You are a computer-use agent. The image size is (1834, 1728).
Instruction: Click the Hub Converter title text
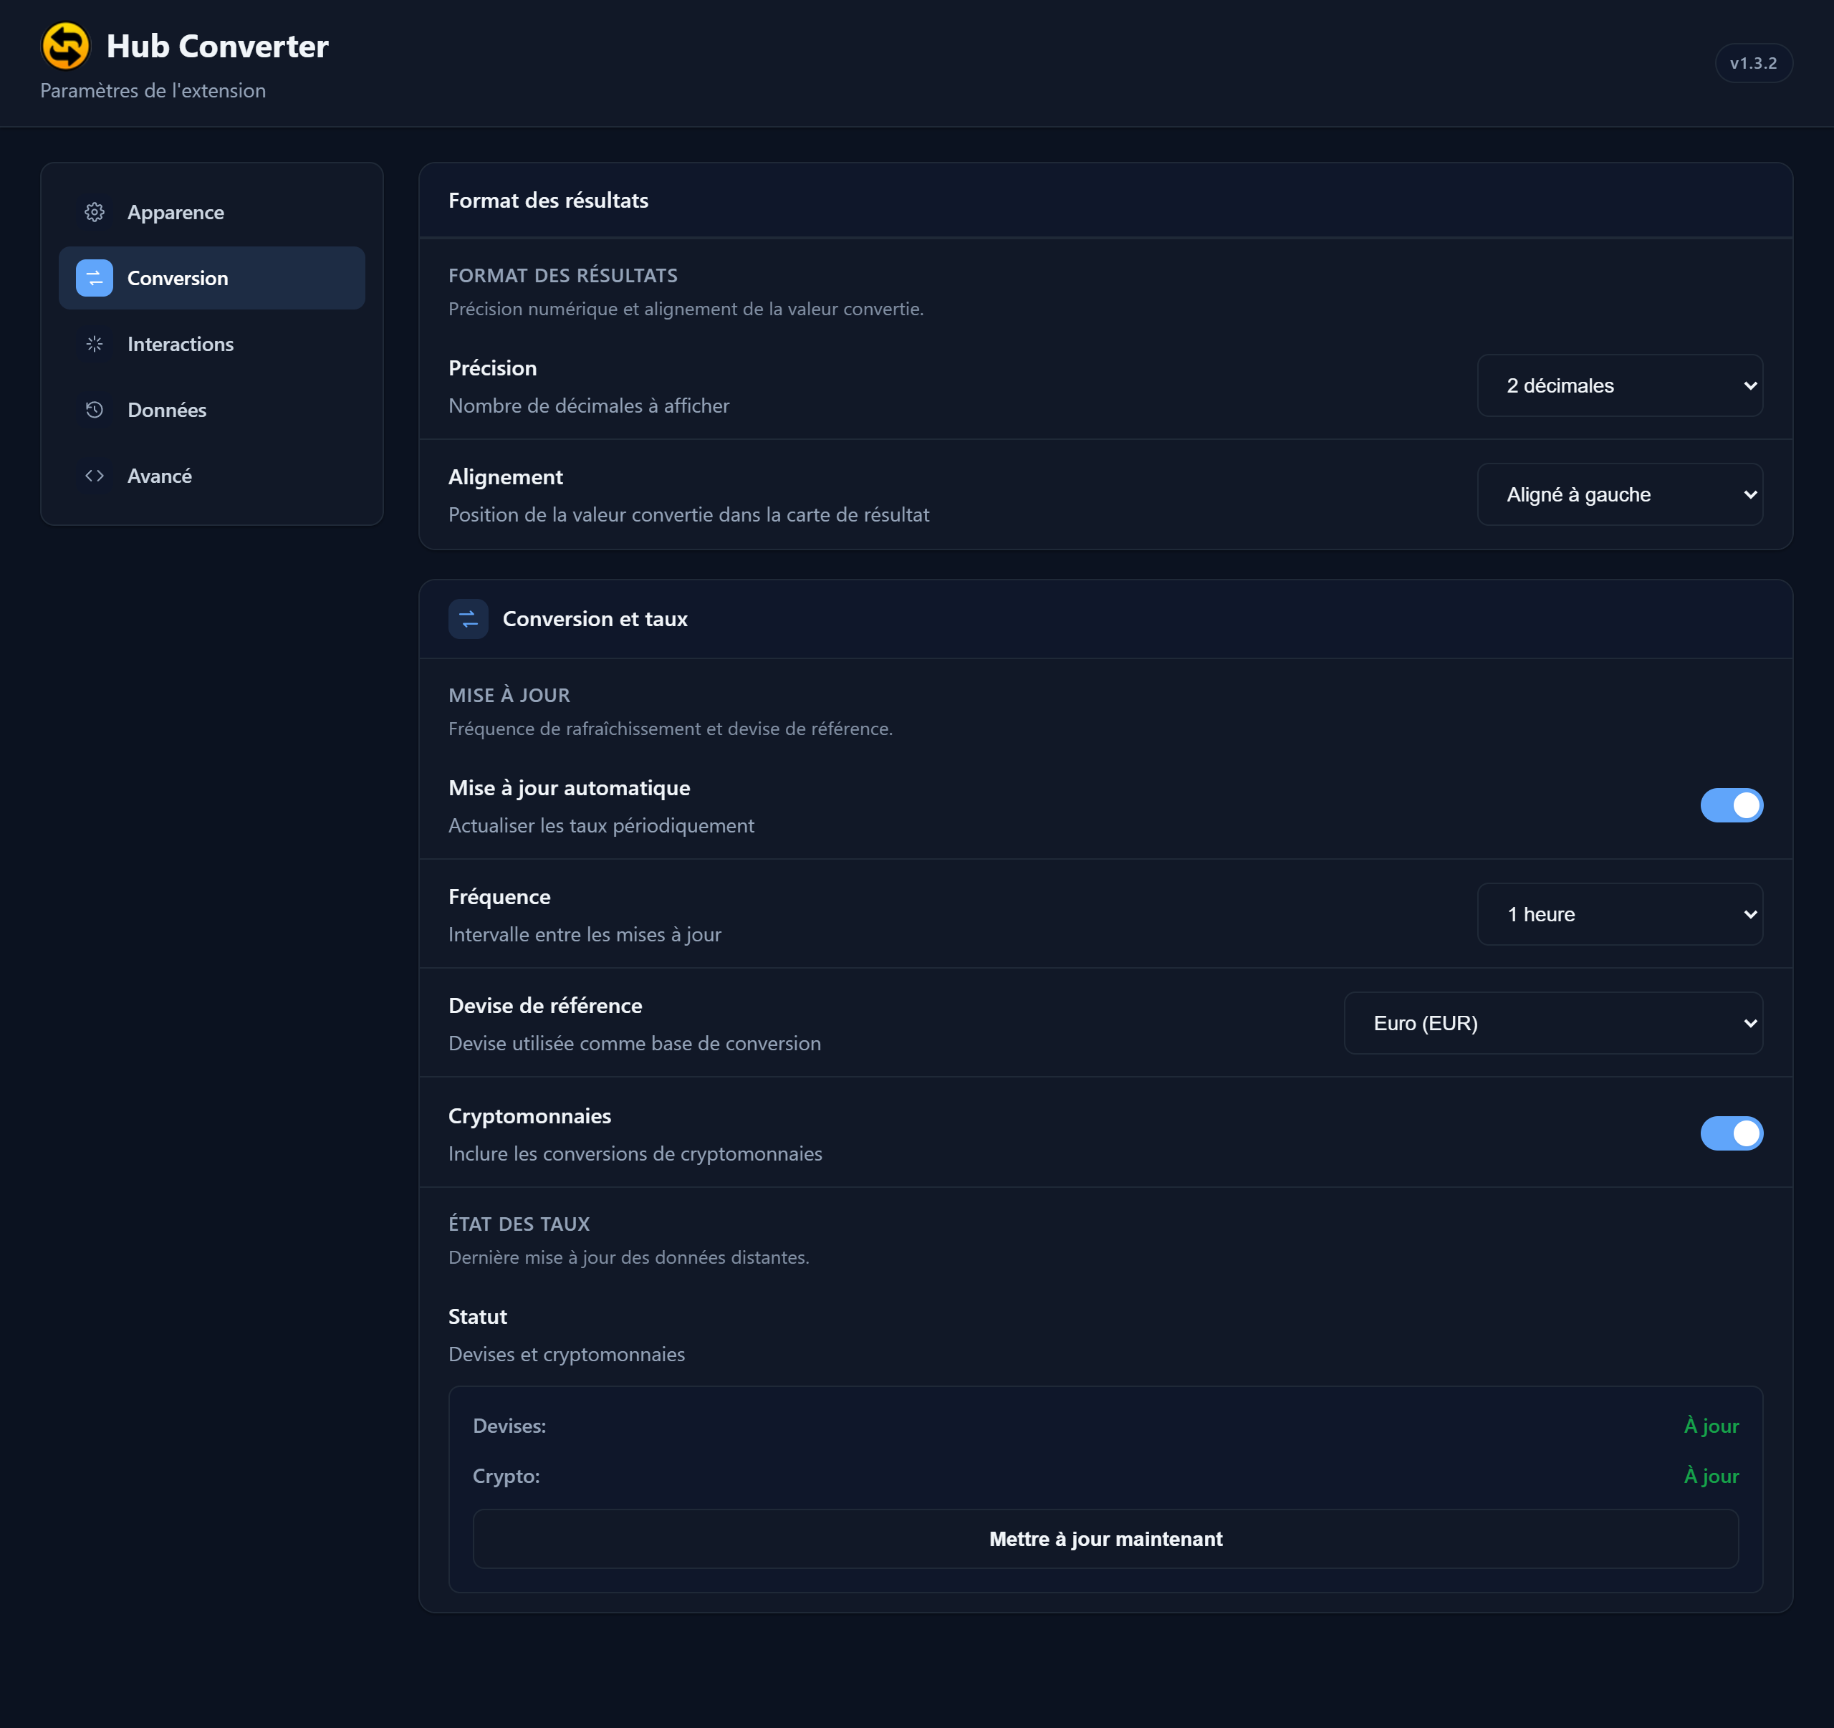click(x=217, y=46)
